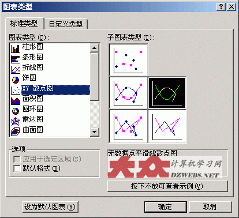239x218 pixels.
Task: Click the chart type list scroll down arrow
Action: click(x=95, y=132)
